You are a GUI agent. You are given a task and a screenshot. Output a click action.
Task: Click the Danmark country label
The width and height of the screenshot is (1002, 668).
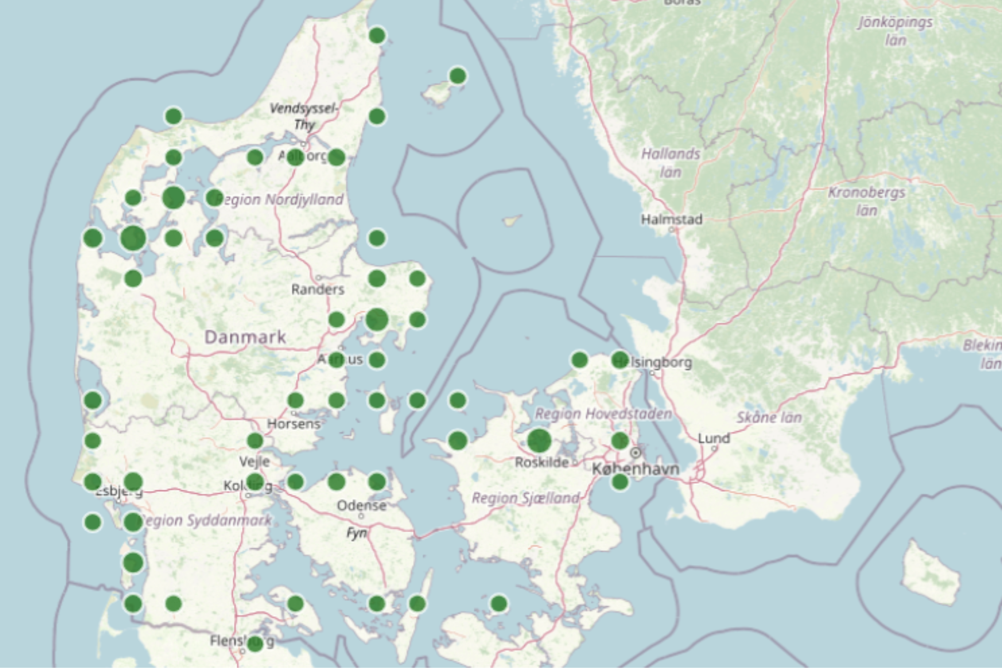pos(245,337)
